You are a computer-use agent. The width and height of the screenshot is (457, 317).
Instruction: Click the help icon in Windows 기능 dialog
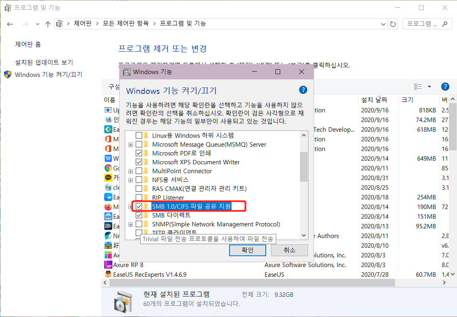coord(303,90)
